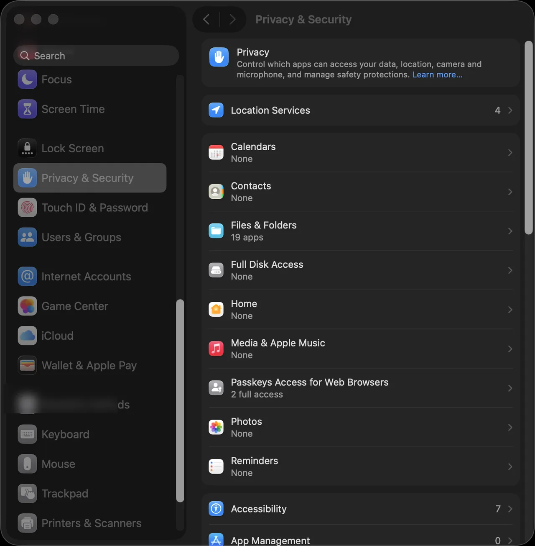Screen dimensions: 535x546
Task: Click the Wallet & Apple Pay card icon
Action: pyautogui.click(x=27, y=365)
